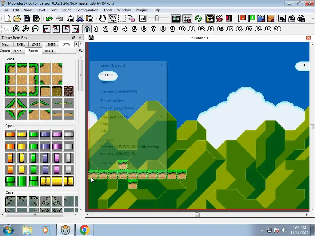
Task: Open the red creature NPC toolbar icon
Action: pos(219,18)
